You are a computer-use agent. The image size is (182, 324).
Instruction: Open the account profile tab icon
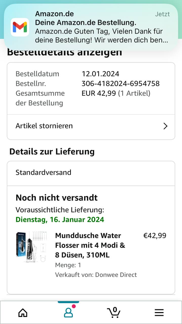pos(68,313)
